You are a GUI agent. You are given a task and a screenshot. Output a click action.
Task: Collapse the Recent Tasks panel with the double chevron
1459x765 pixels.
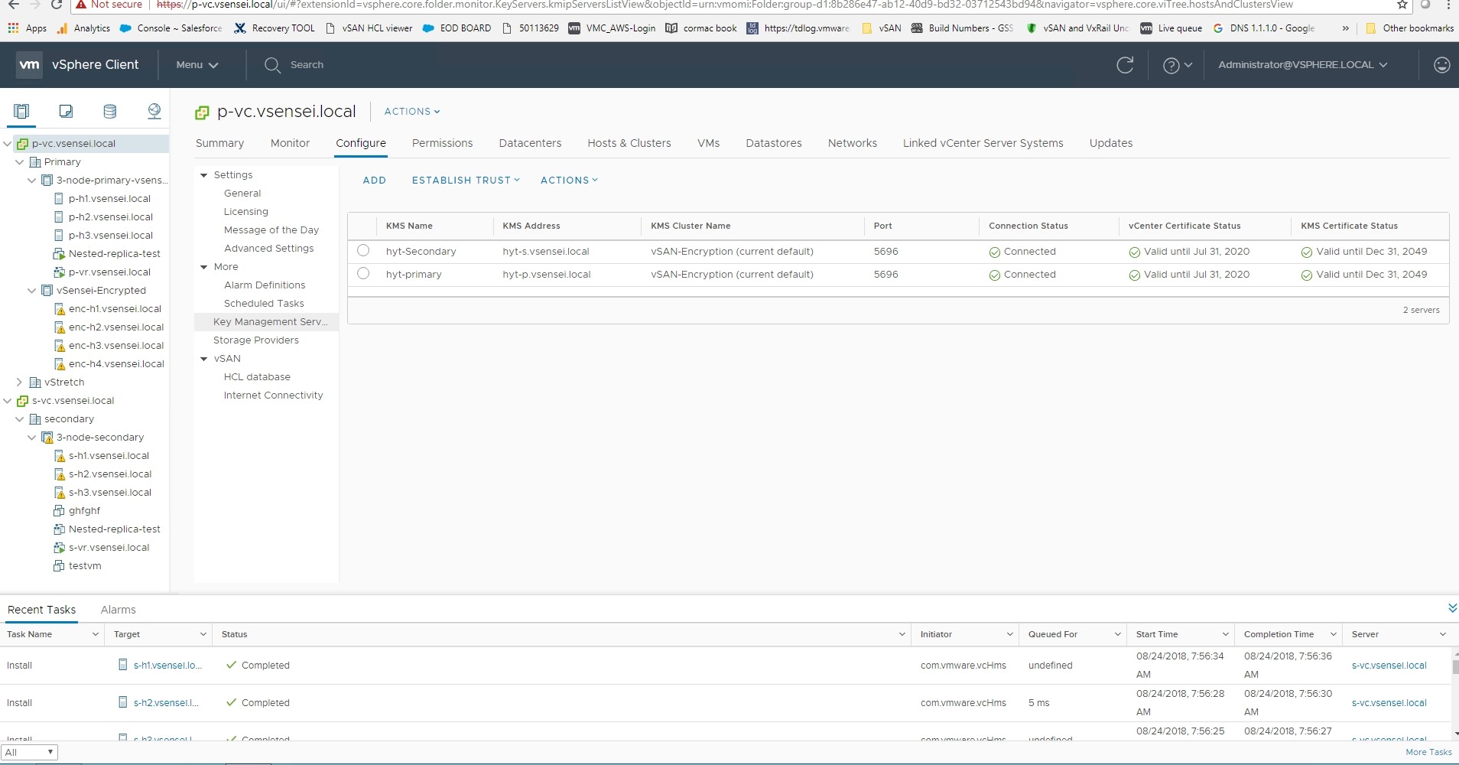[x=1451, y=608]
